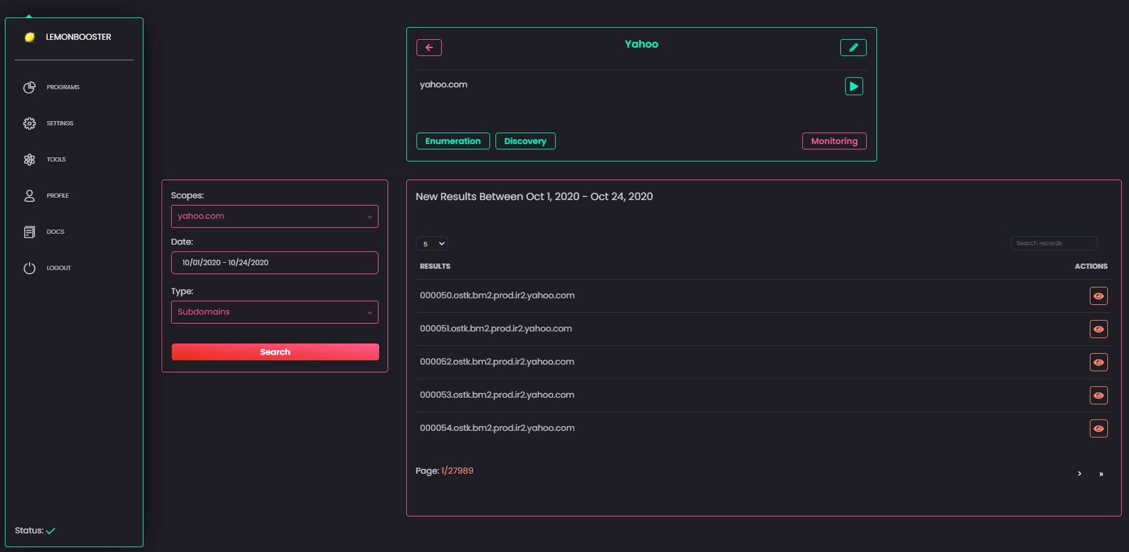Open the Scopes dropdown showing yahoo.com

click(275, 216)
